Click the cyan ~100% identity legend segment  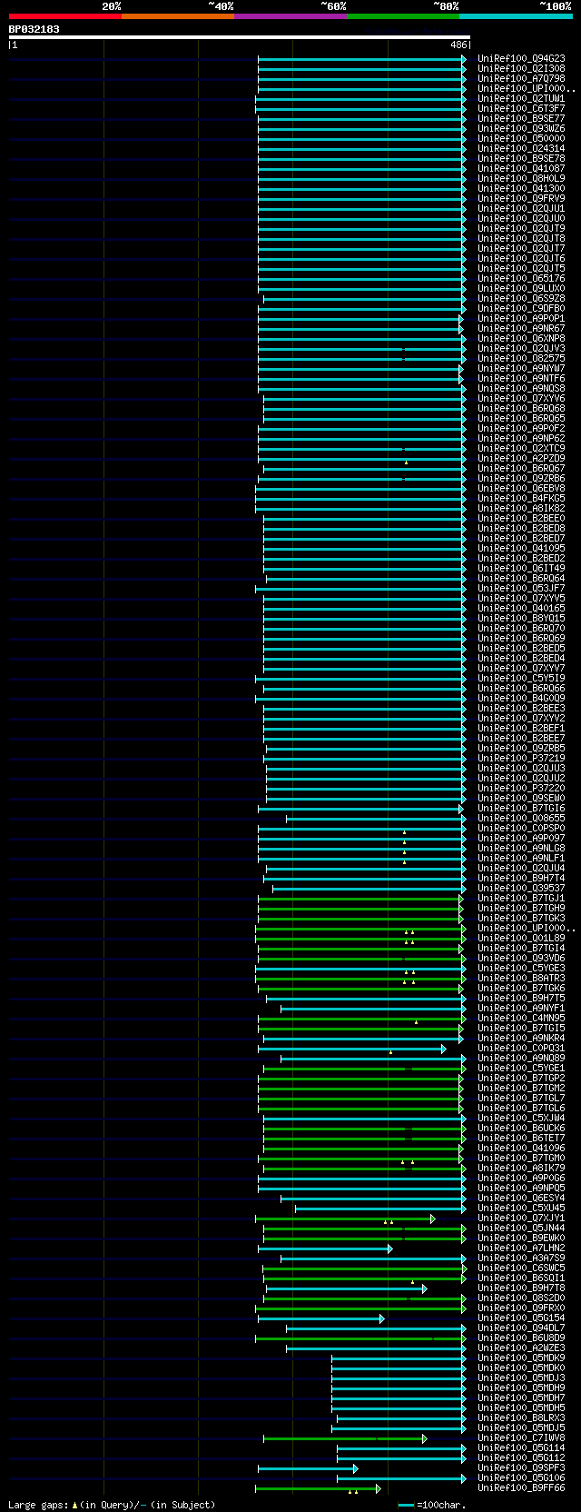tap(516, 16)
